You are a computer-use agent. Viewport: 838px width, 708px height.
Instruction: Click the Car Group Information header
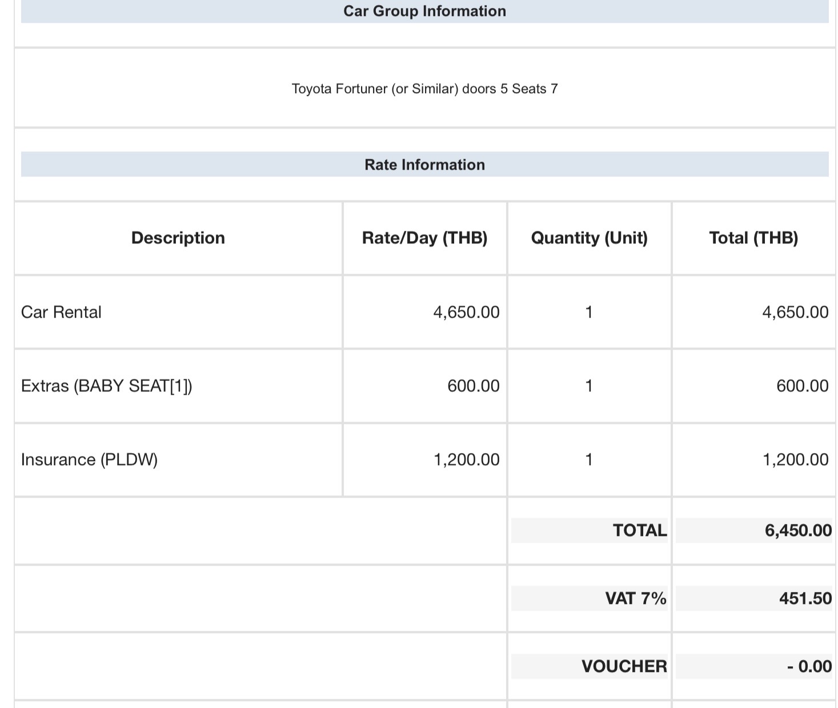click(x=424, y=11)
